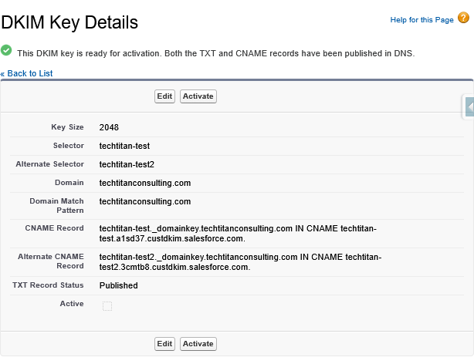
Task: Select the Selector value techtitan-test
Action: [124, 146]
